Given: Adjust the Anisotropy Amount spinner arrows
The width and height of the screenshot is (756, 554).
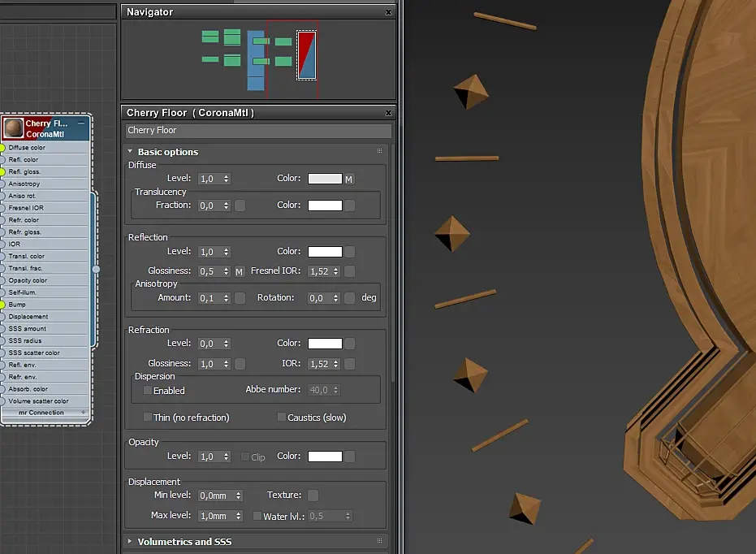Looking at the screenshot, I should 226,298.
